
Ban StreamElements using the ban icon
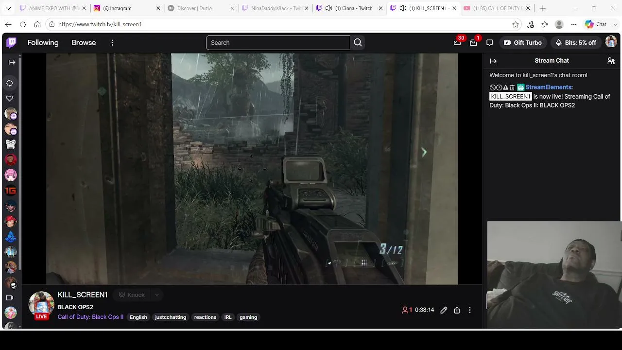pyautogui.click(x=493, y=87)
